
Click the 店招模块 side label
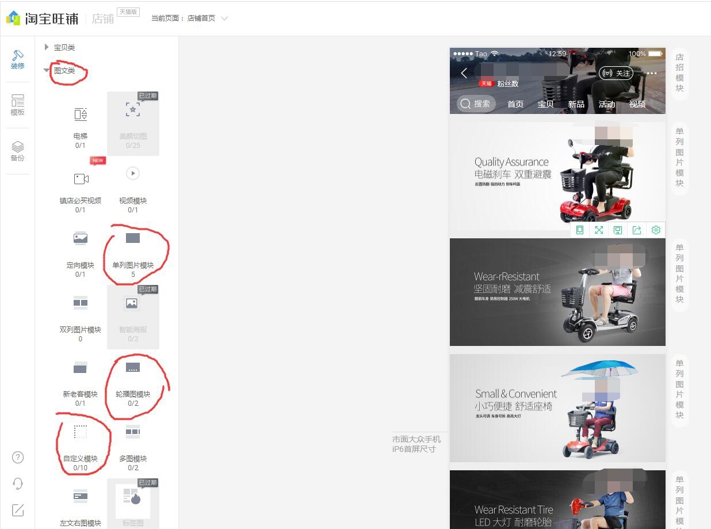point(680,73)
